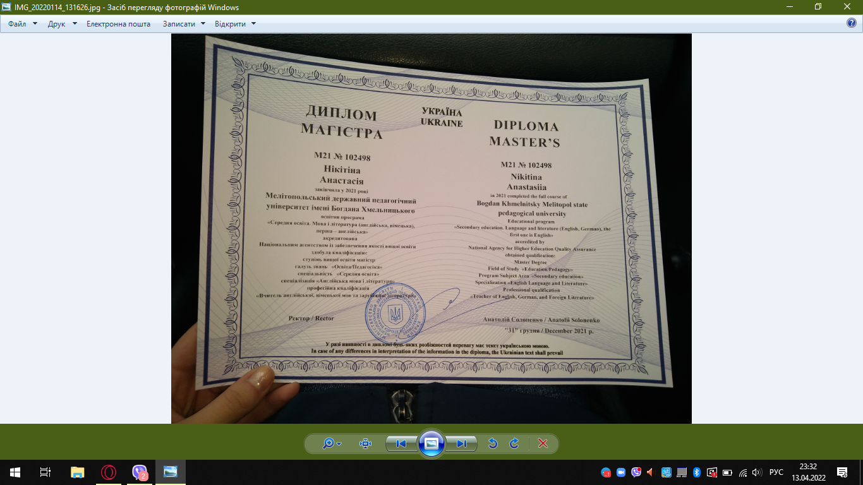Open the Bluetooth tray icon
The height and width of the screenshot is (485, 863).
697,472
